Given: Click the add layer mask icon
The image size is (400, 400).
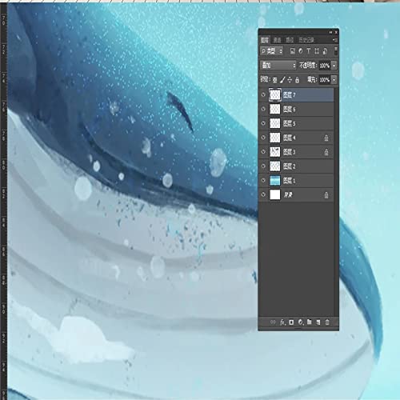Looking at the screenshot, I should tap(291, 322).
